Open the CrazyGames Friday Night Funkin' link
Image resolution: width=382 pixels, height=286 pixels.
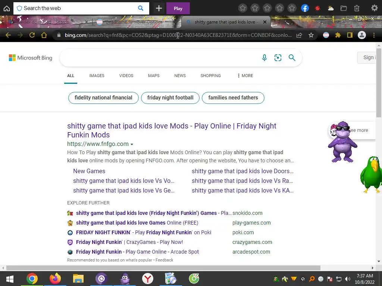129,242
